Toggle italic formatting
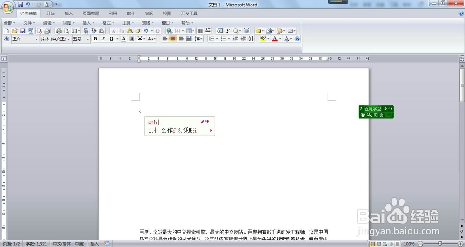The image size is (465, 247). point(103,39)
